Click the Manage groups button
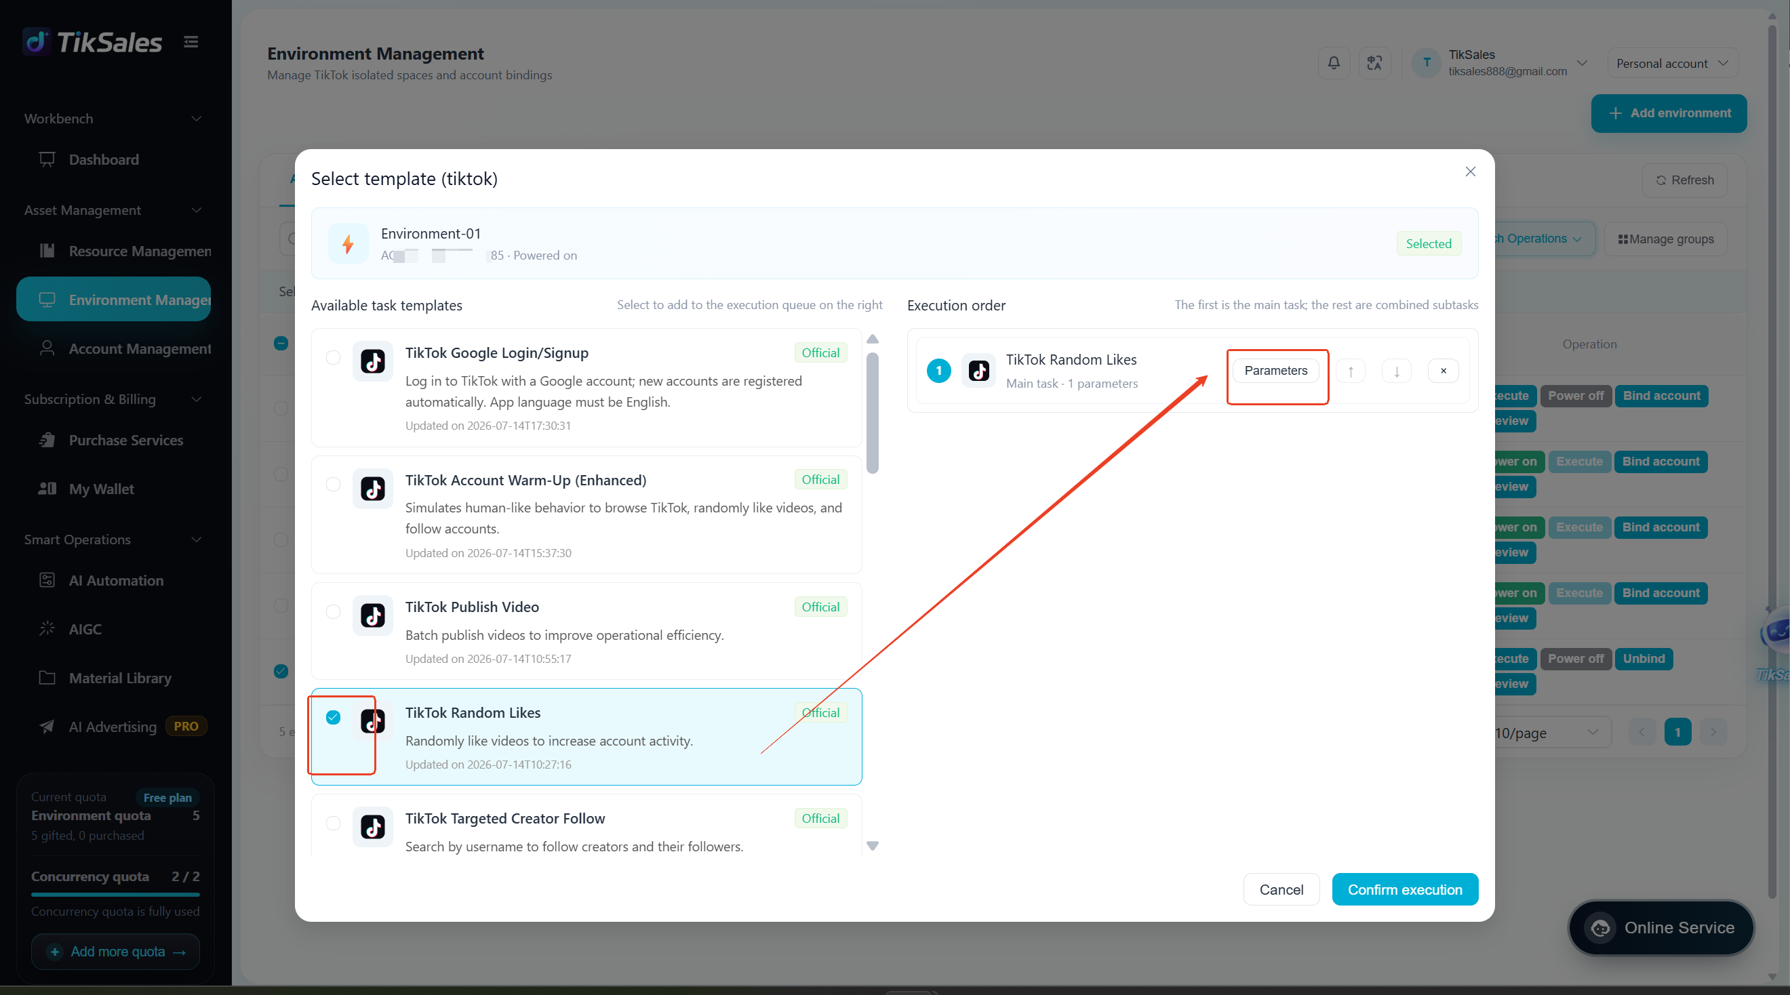This screenshot has height=995, width=1790. pyautogui.click(x=1666, y=239)
